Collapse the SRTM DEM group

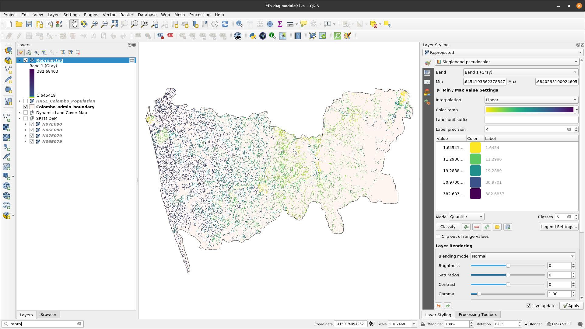[19, 119]
